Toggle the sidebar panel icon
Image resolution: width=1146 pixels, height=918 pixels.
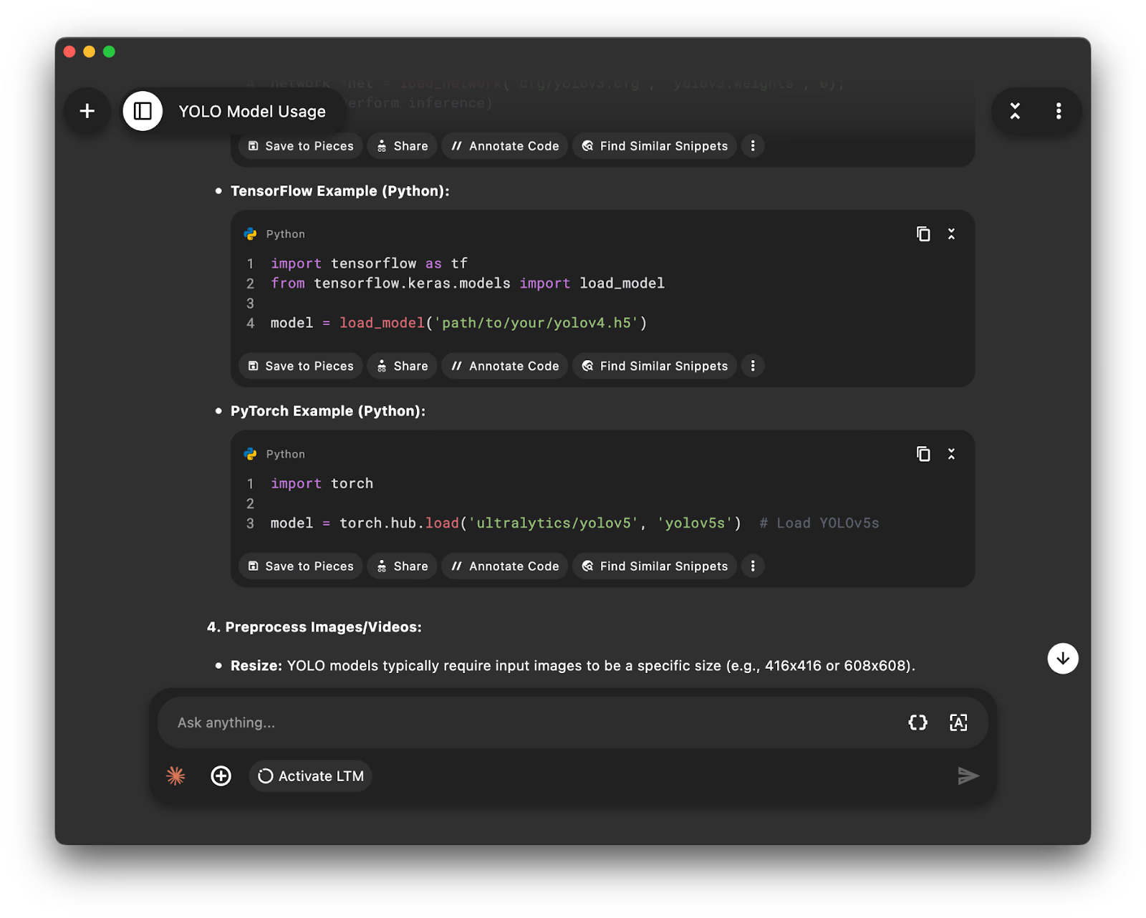(143, 111)
